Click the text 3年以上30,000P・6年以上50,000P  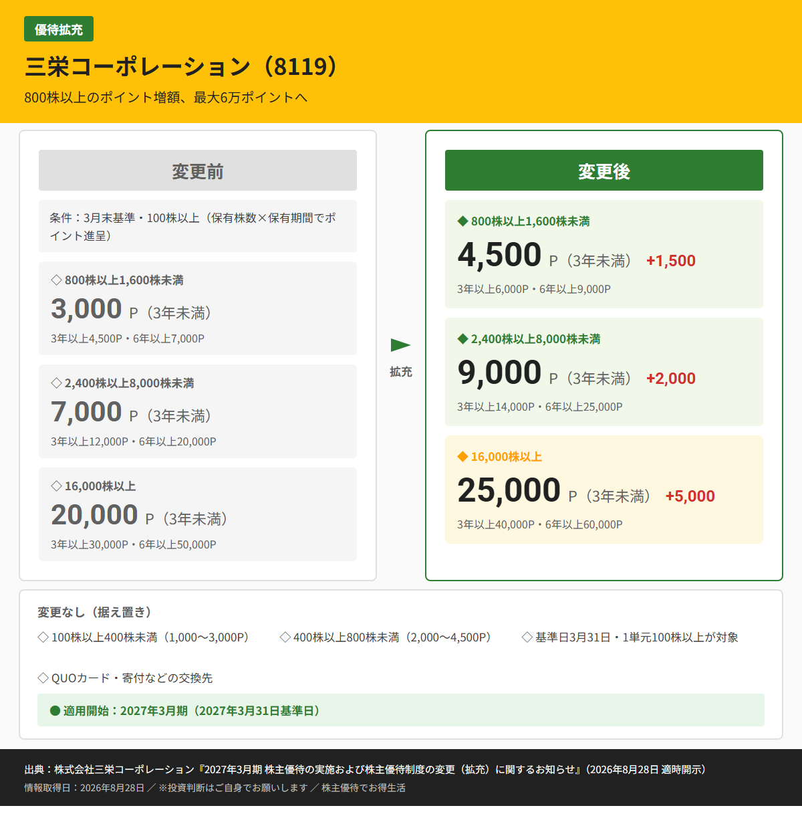134,544
